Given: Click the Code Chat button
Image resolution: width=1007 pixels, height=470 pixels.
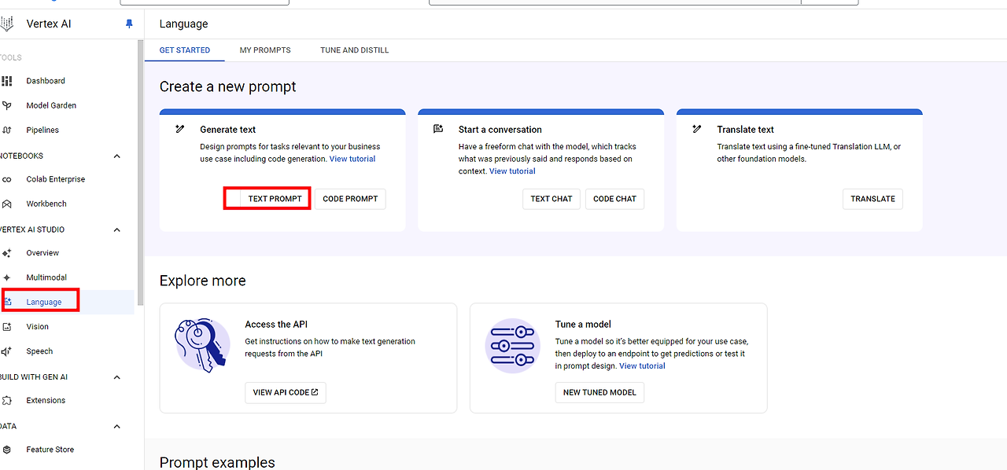Looking at the screenshot, I should [614, 199].
